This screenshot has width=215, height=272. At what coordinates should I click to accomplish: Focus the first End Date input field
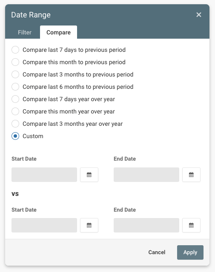(x=146, y=175)
